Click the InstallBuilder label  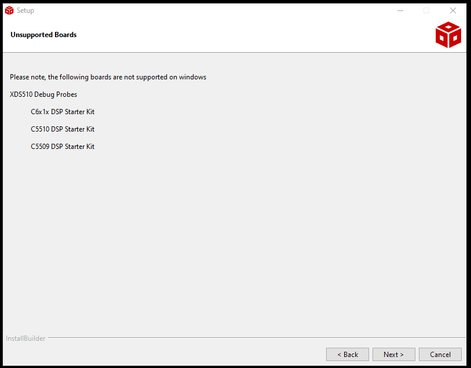point(25,338)
